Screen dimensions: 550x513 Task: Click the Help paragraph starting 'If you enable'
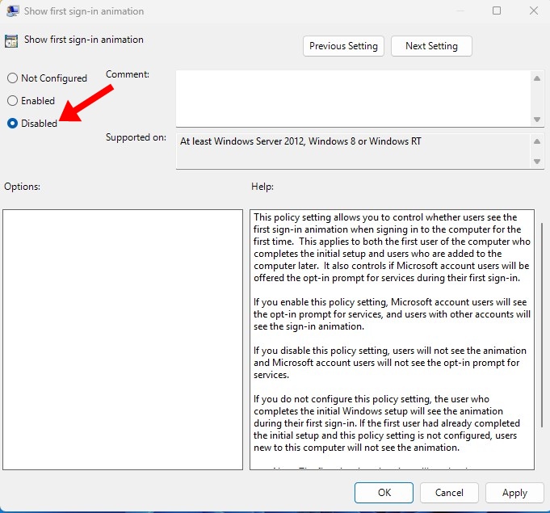(392, 314)
